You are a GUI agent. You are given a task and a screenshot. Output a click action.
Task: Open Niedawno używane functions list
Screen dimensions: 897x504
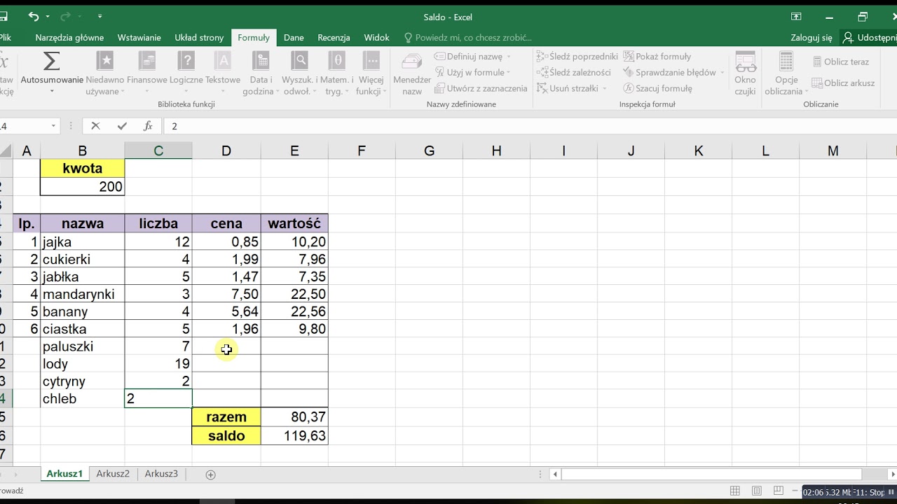coord(105,73)
